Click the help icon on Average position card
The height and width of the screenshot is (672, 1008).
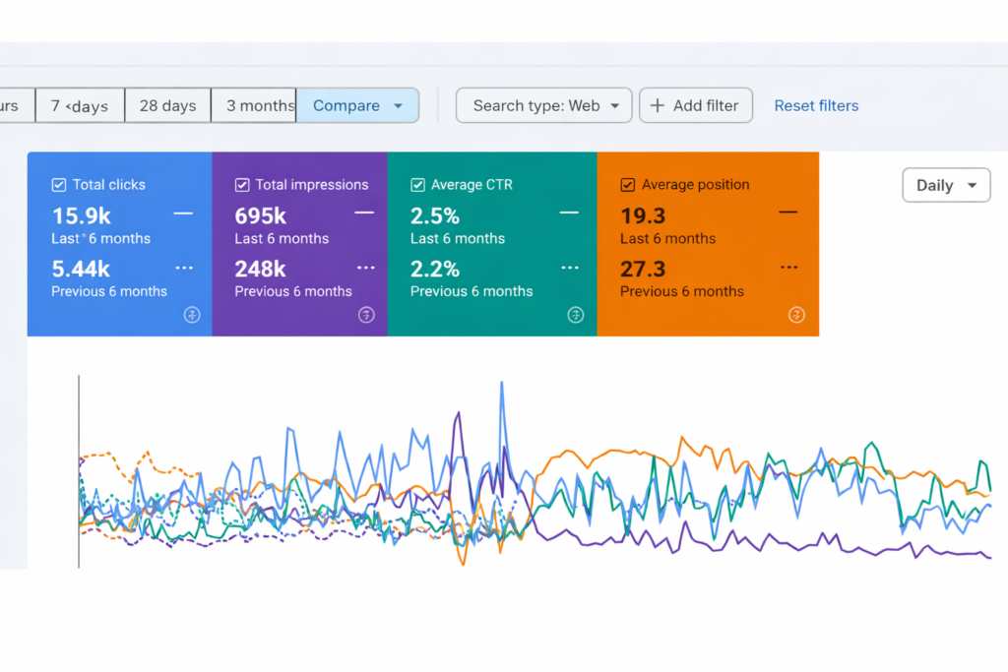796,315
